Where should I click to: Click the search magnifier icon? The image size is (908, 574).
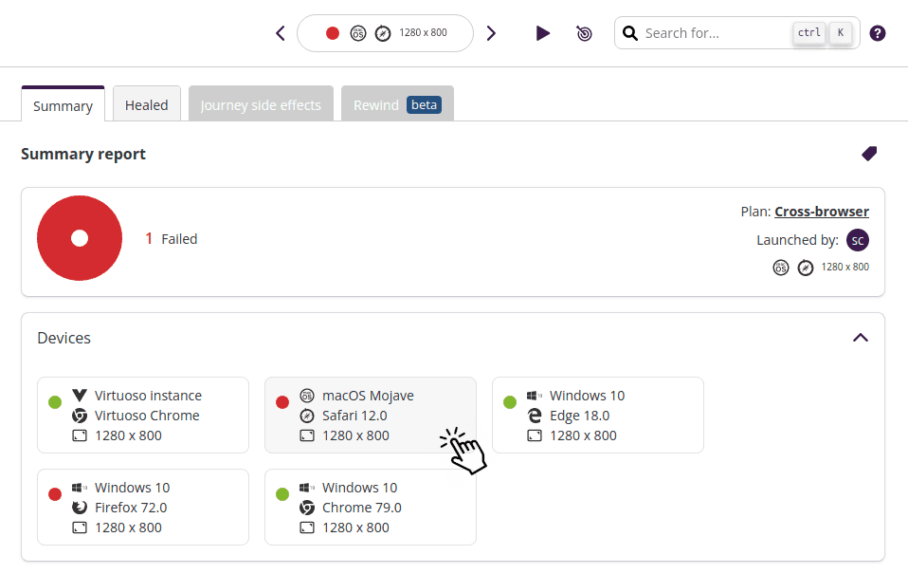[x=630, y=32]
